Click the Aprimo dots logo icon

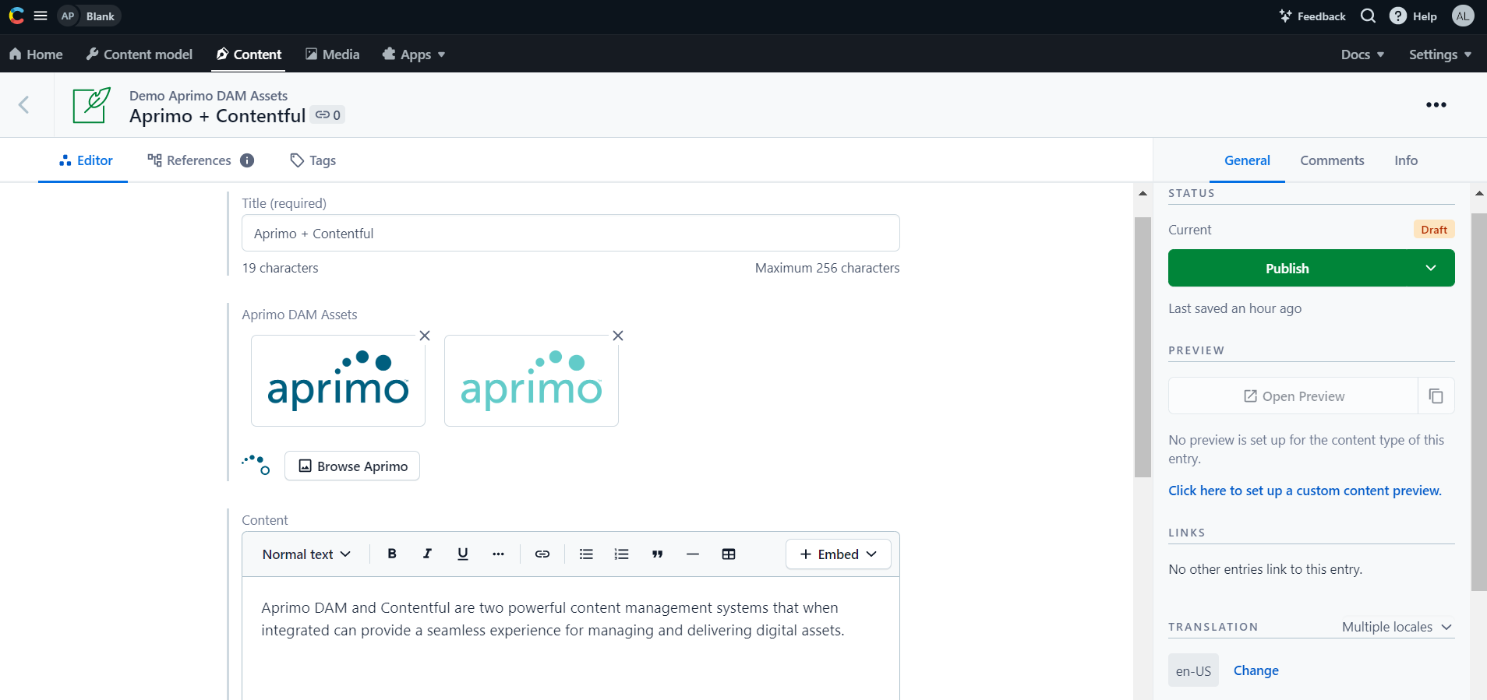(256, 465)
